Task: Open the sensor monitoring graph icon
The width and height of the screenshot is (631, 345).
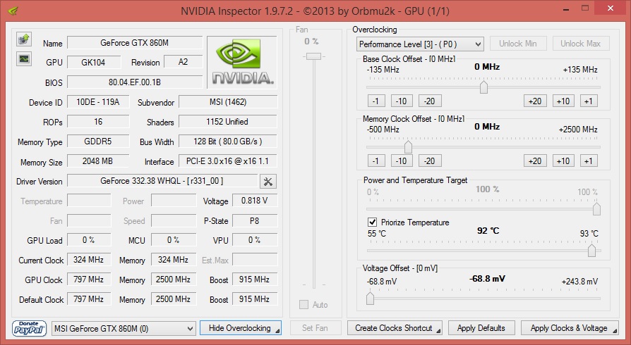Action: tap(24, 58)
